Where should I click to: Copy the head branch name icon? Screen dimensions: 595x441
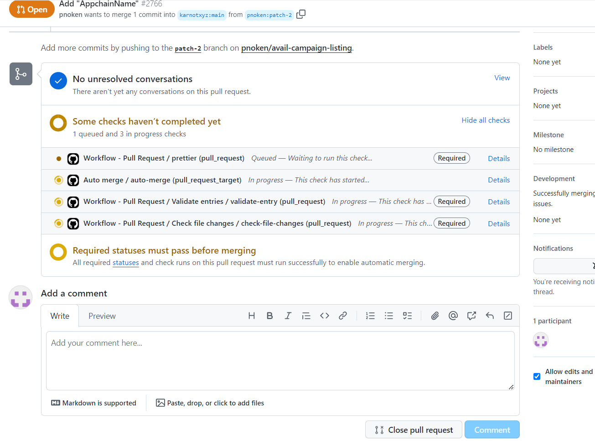(x=301, y=15)
